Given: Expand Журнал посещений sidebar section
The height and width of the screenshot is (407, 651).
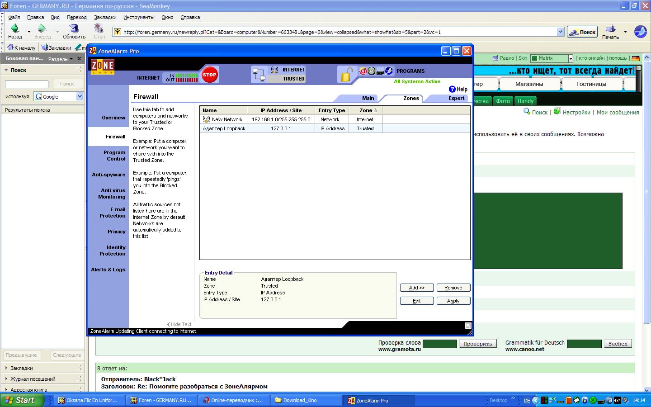Looking at the screenshot, I should click(6, 379).
